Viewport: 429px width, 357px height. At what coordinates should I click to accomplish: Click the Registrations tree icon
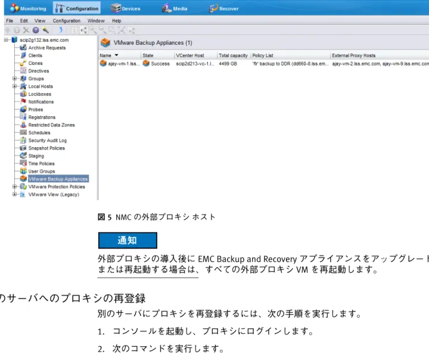click(x=23, y=117)
